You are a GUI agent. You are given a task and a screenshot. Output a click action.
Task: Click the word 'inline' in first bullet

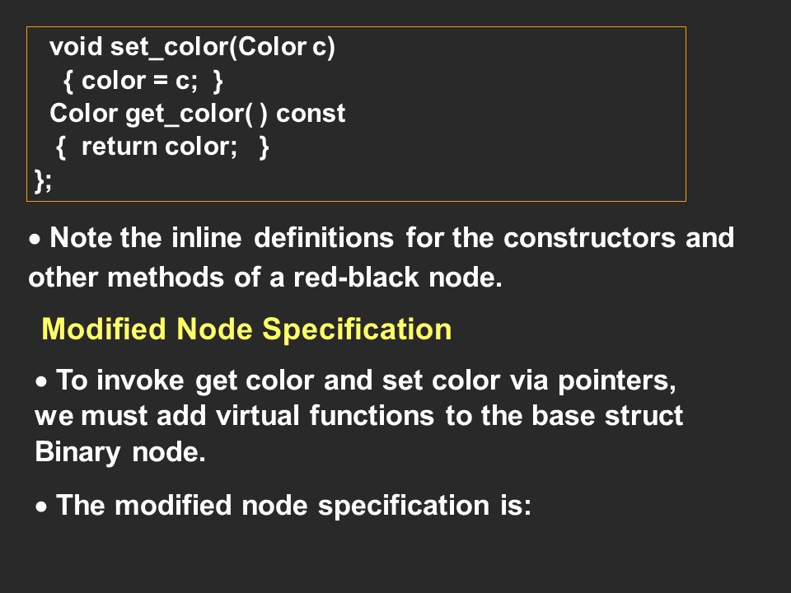(x=207, y=237)
